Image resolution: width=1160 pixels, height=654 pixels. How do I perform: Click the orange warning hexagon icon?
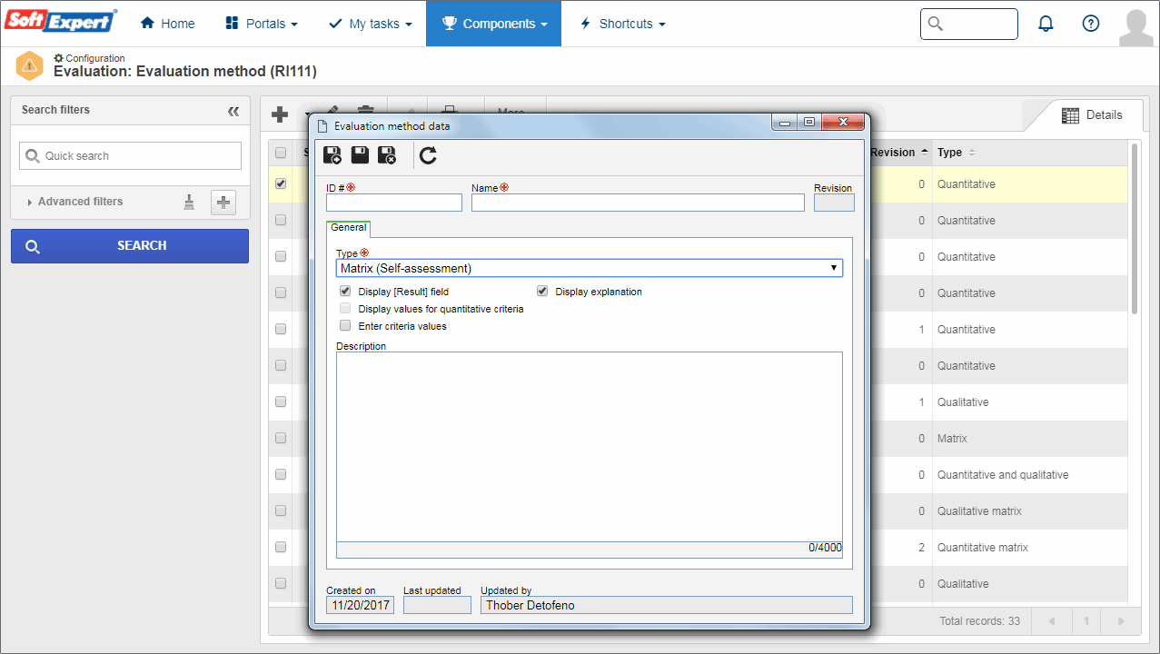30,65
